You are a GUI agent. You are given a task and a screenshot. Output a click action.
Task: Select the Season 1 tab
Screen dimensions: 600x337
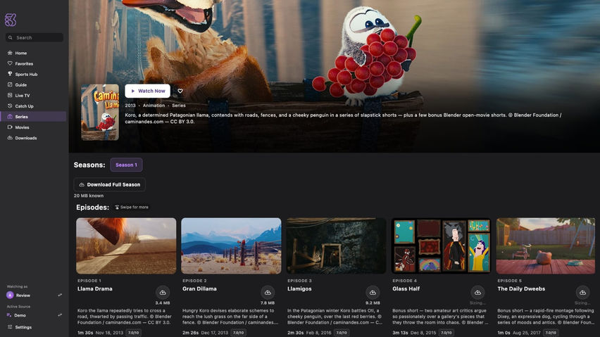[126, 165]
